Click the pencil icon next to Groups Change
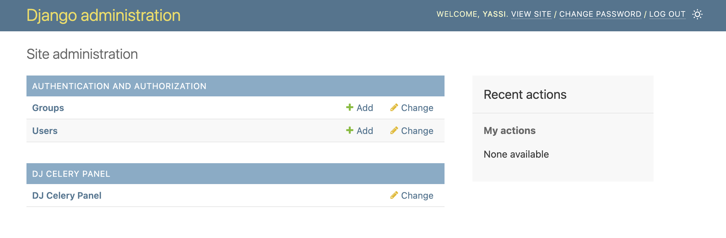Image resolution: width=726 pixels, height=238 pixels. click(394, 108)
